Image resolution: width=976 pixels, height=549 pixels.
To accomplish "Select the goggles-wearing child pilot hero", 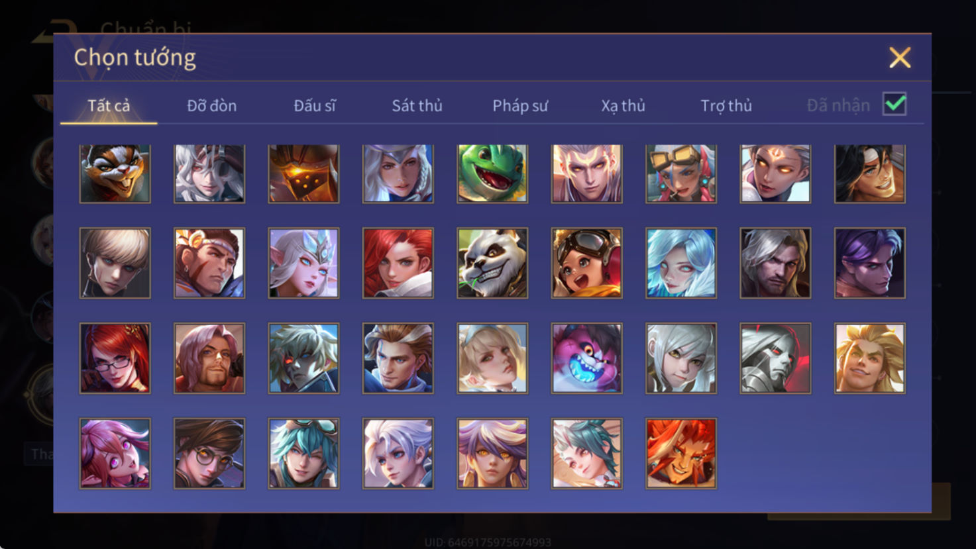I will (x=586, y=263).
